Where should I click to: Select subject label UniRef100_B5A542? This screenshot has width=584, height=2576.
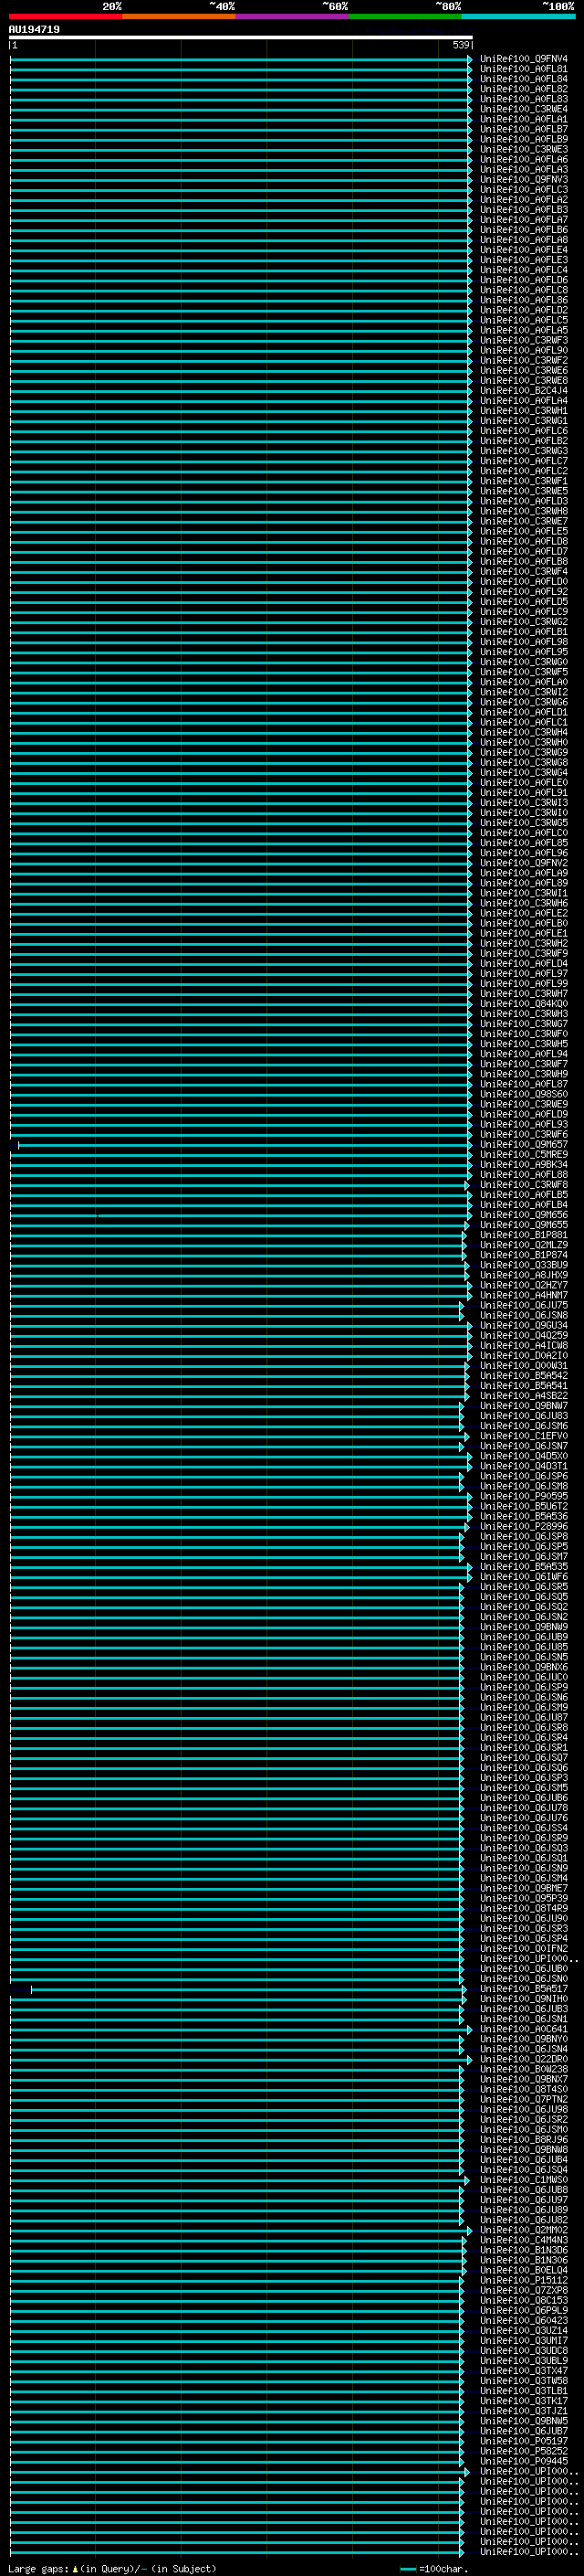click(x=524, y=1376)
